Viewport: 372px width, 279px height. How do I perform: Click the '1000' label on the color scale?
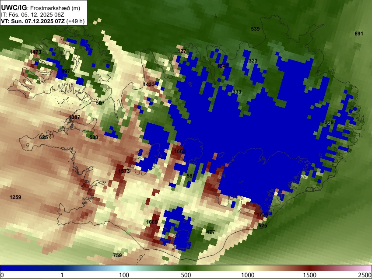(248, 275)
